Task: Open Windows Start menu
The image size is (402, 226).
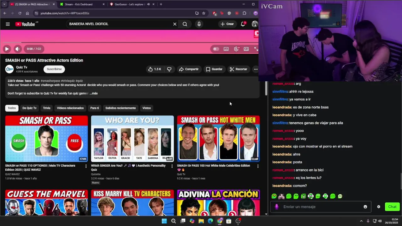Action: [164, 221]
